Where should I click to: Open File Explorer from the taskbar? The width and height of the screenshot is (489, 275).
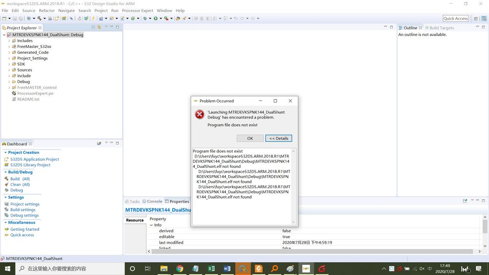pyautogui.click(x=163, y=269)
